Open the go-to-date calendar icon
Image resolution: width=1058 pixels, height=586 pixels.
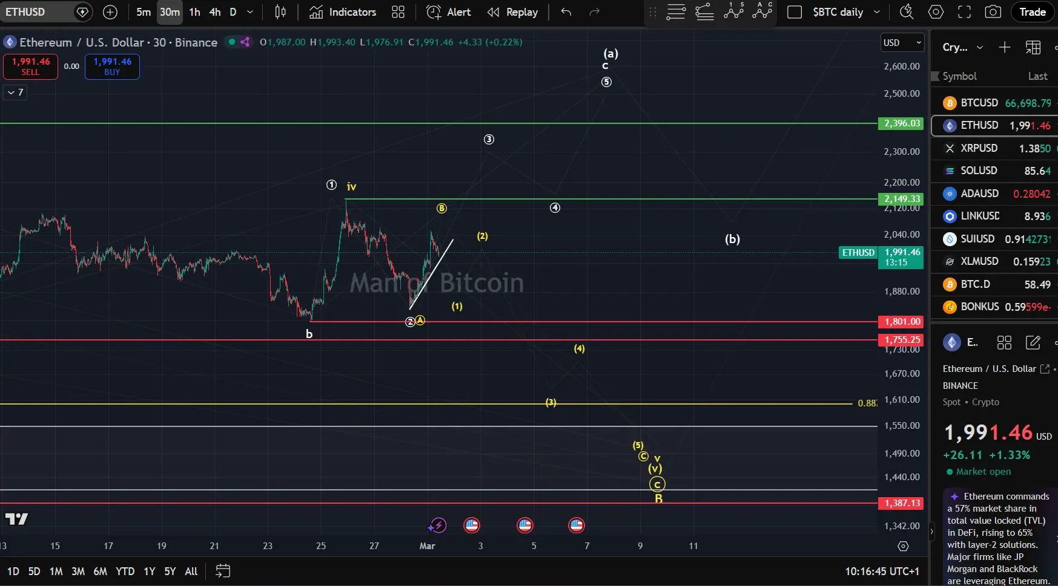223,571
